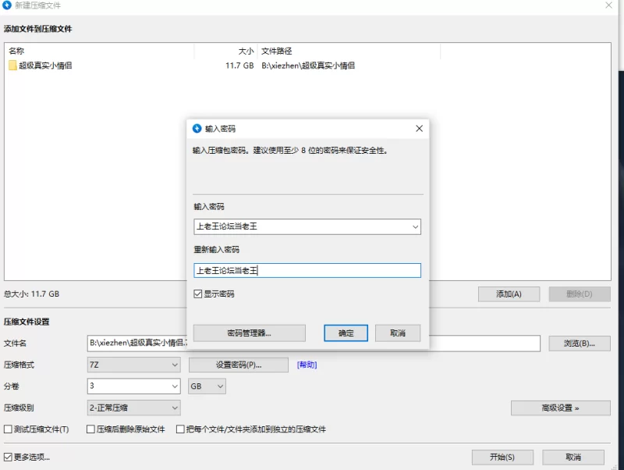This screenshot has width=624, height=470.
Task: Open the 压缩级别 2-正常压缩 dropdown
Action: pyautogui.click(x=133, y=408)
